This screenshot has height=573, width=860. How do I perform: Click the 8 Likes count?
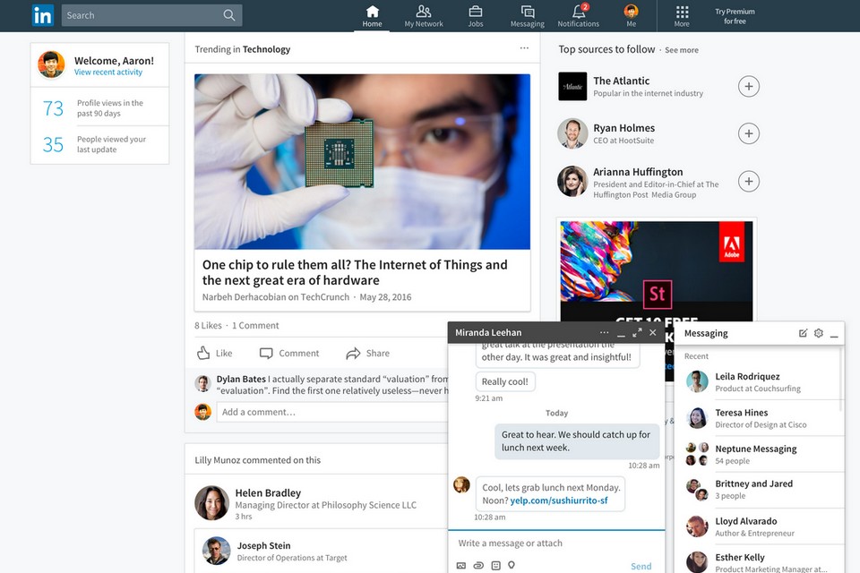[208, 325]
